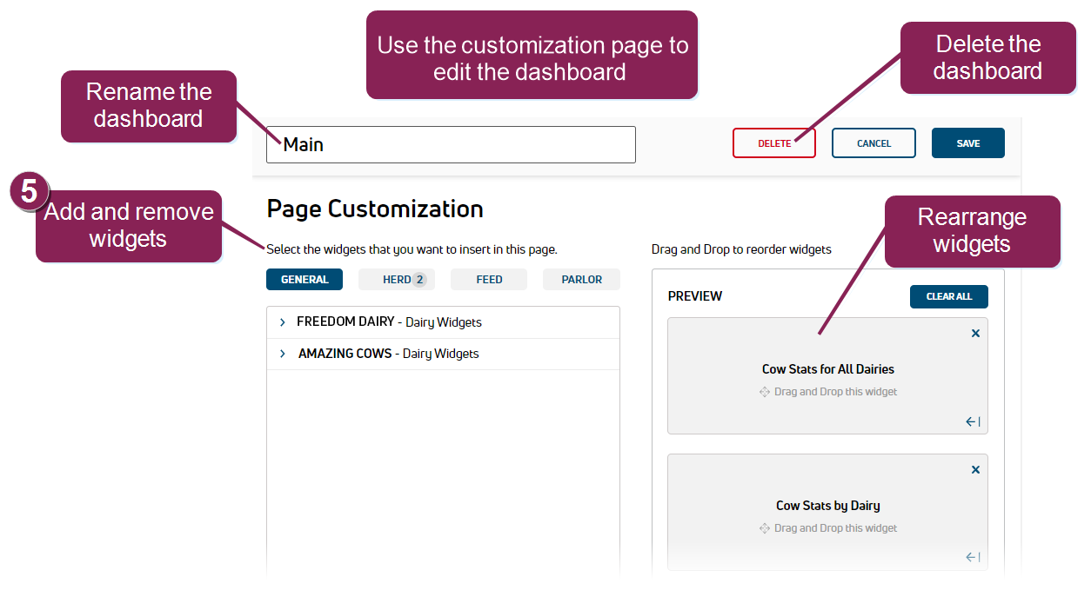1091x590 pixels.
Task: Click drag handle icon under Cow Stats by Dairy
Action: (x=765, y=528)
